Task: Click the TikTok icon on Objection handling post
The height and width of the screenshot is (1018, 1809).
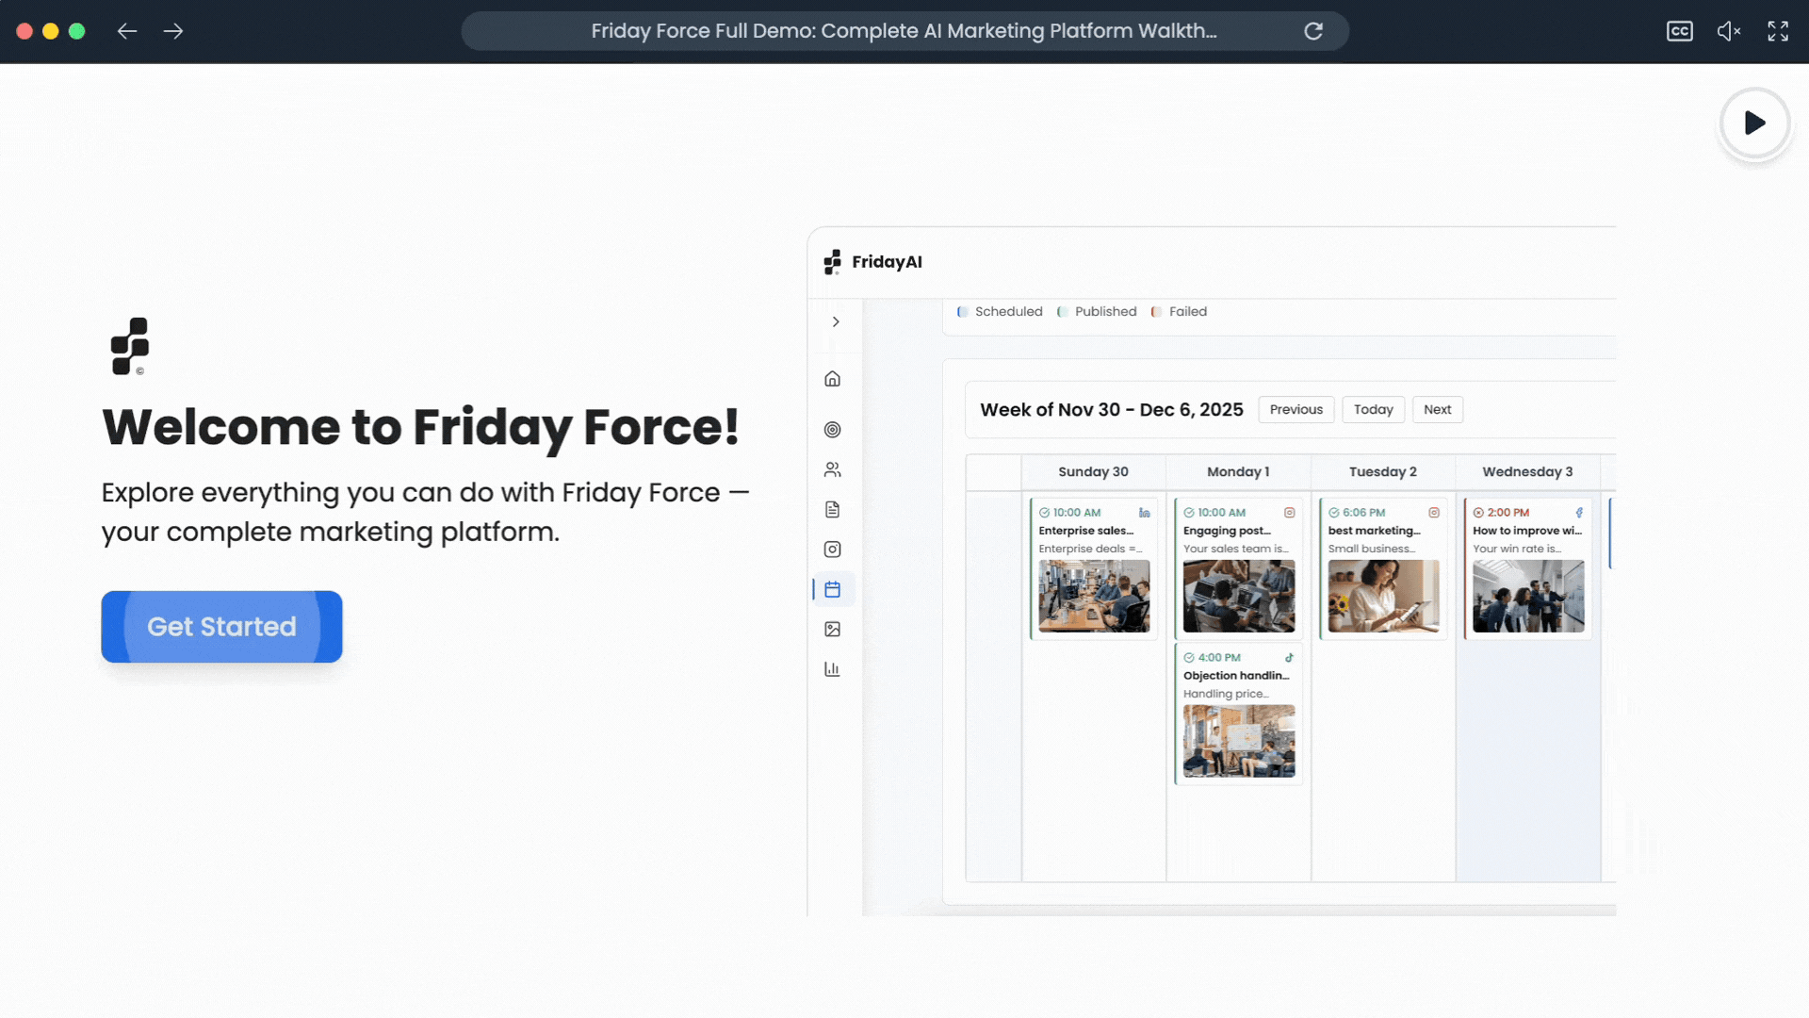Action: click(1289, 657)
